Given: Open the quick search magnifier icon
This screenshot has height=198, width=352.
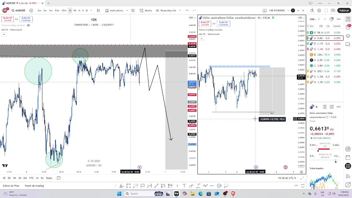Looking at the screenshot, I should [x=312, y=10].
